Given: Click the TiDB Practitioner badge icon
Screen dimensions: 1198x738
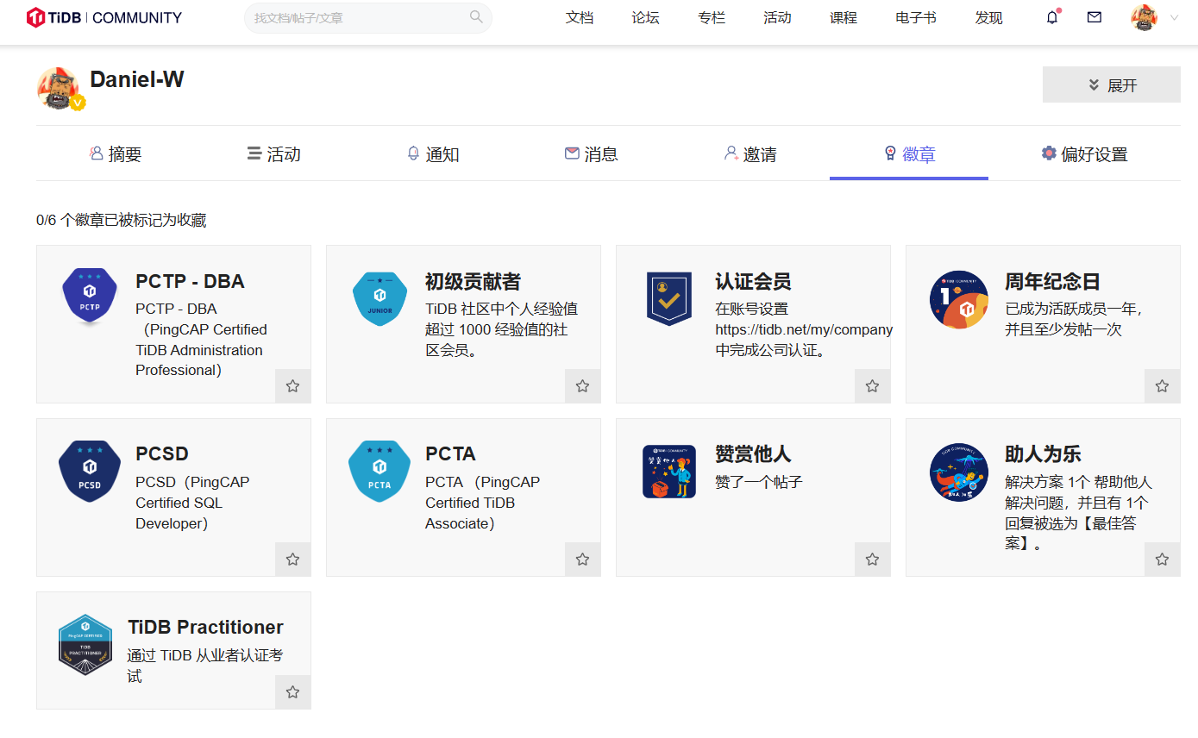Looking at the screenshot, I should coord(85,645).
